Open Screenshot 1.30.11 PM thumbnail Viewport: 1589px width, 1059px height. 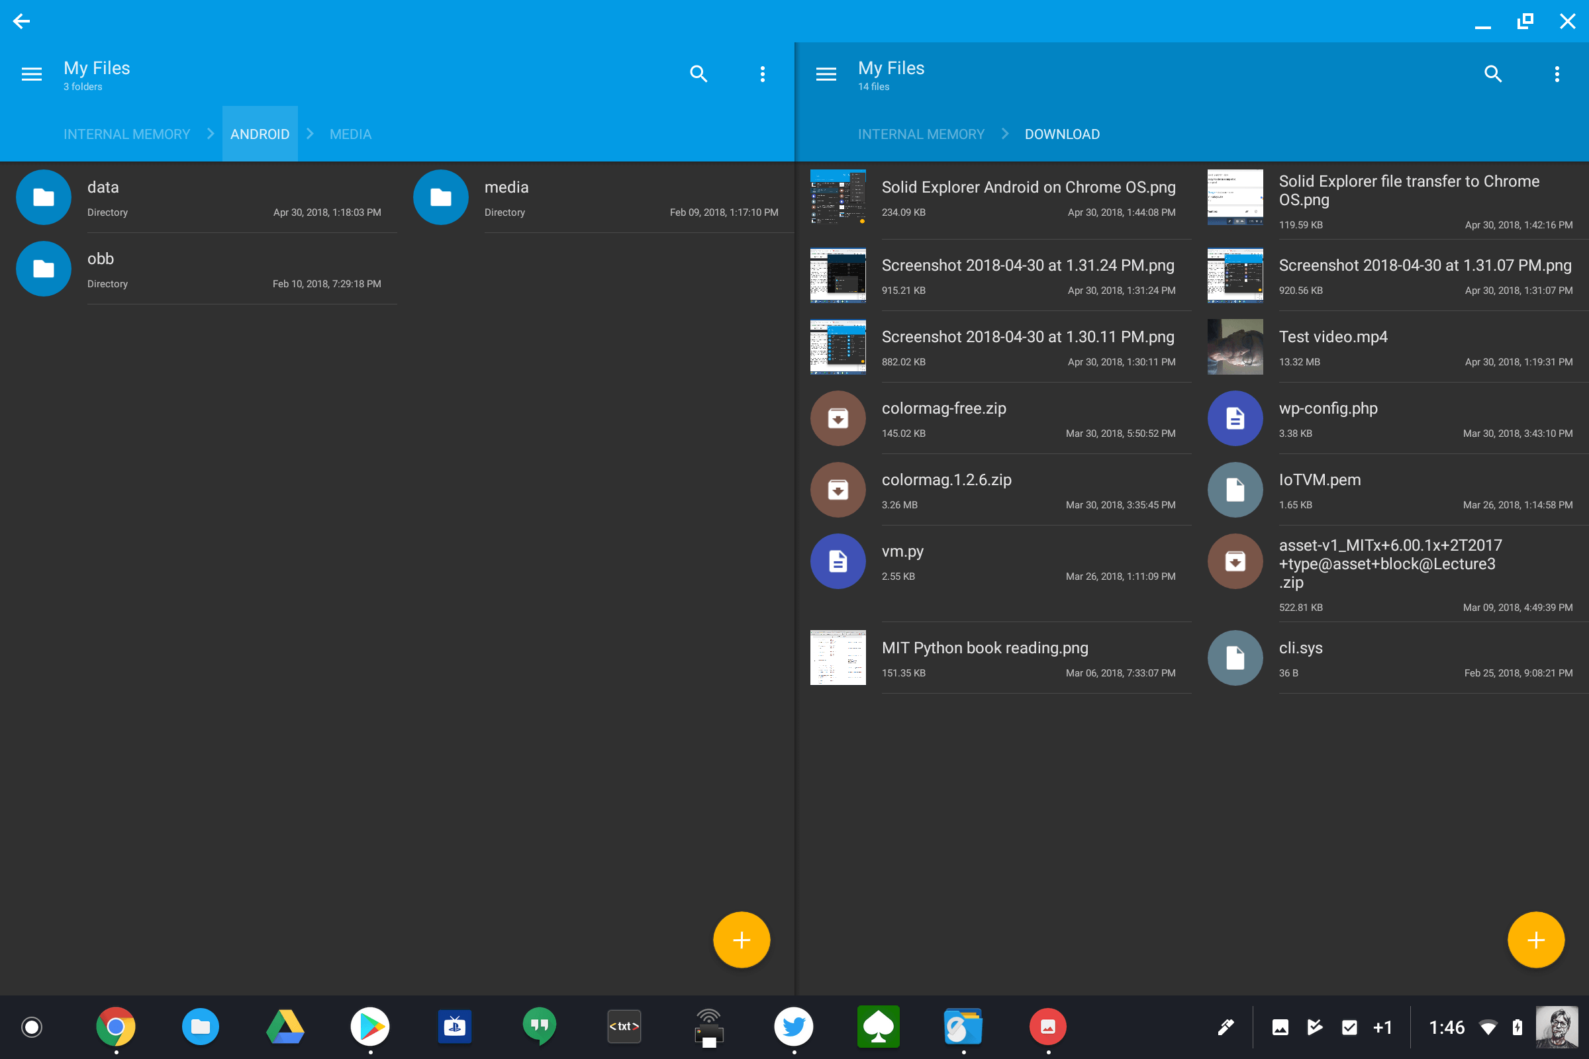(838, 347)
